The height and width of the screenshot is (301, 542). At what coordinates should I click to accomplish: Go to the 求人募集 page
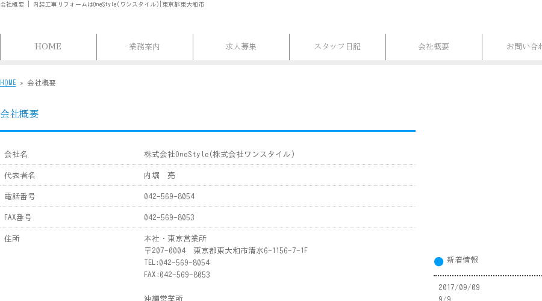[x=241, y=46]
